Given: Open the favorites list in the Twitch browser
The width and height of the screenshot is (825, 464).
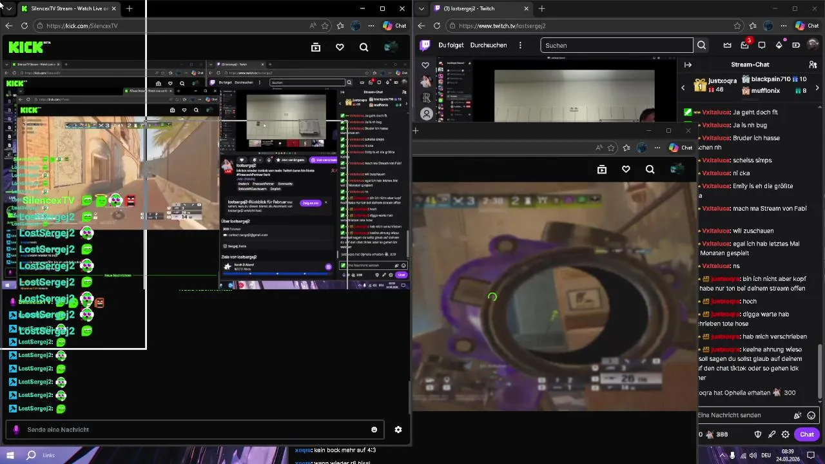Looking at the screenshot, I should (x=752, y=26).
